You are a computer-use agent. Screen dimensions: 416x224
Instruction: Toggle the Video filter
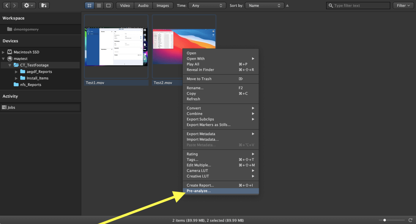coord(125,6)
